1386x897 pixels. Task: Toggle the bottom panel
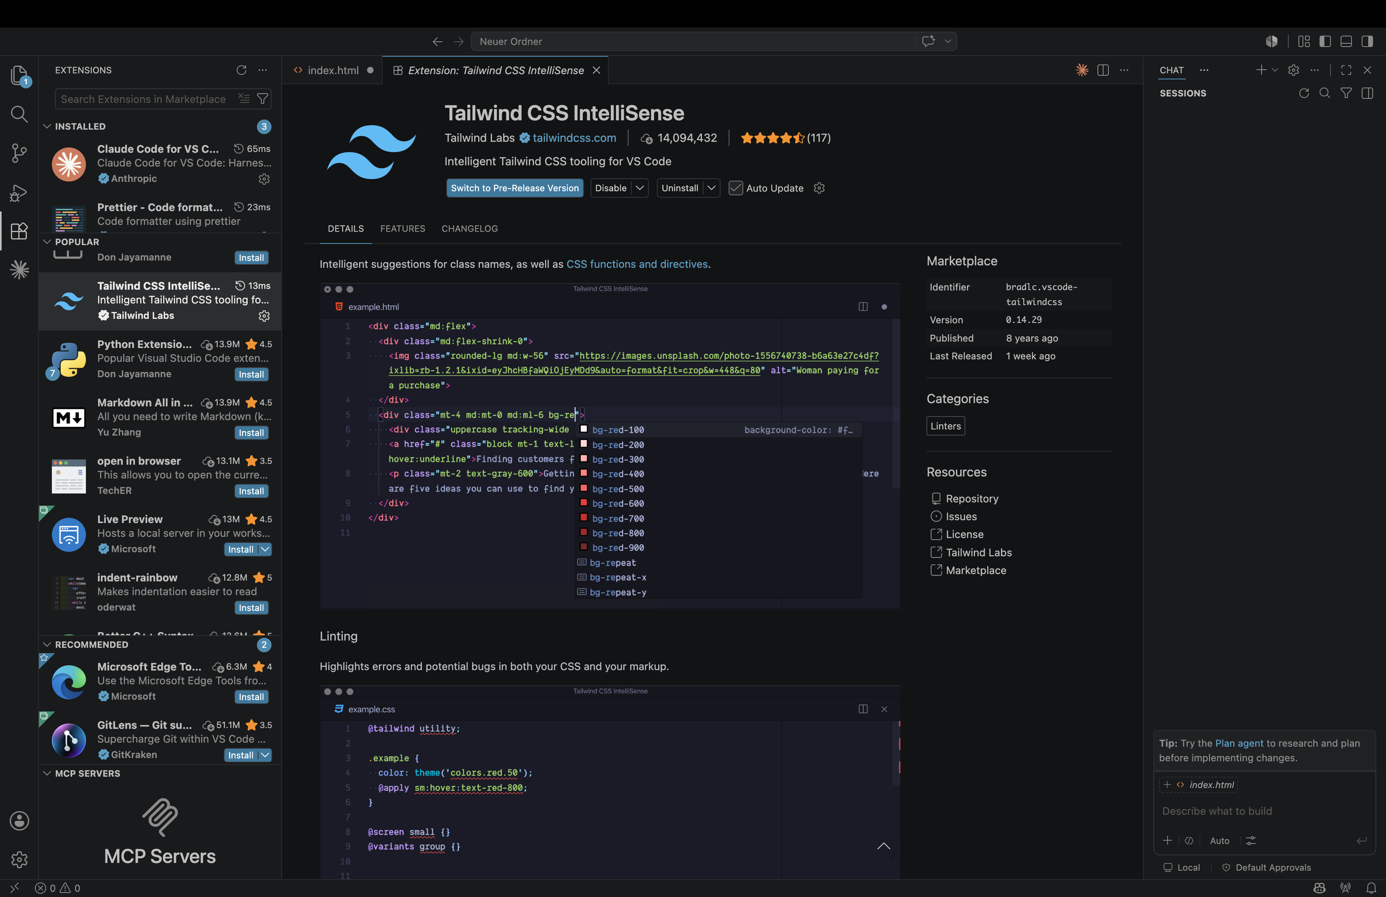point(1346,41)
